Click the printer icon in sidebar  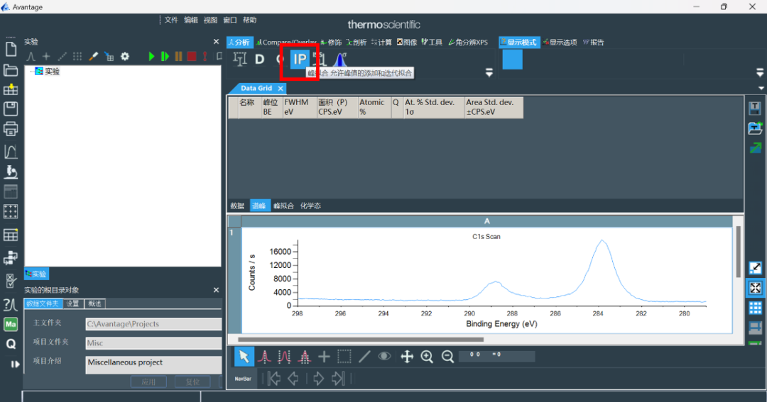coord(11,129)
